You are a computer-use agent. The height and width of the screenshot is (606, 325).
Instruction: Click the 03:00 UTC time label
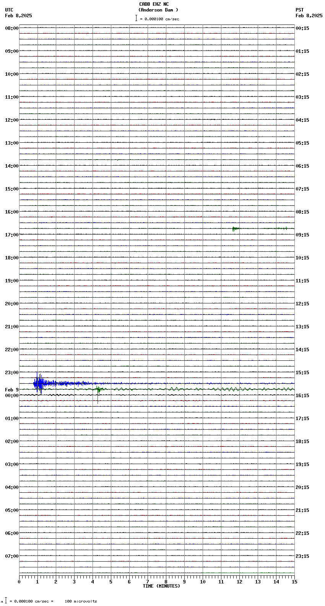[11, 464]
